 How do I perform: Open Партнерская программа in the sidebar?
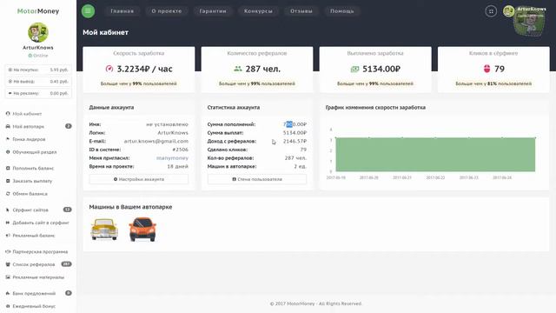tap(40, 252)
